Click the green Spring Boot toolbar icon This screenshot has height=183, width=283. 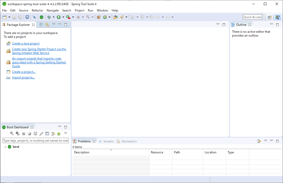click(x=41, y=17)
